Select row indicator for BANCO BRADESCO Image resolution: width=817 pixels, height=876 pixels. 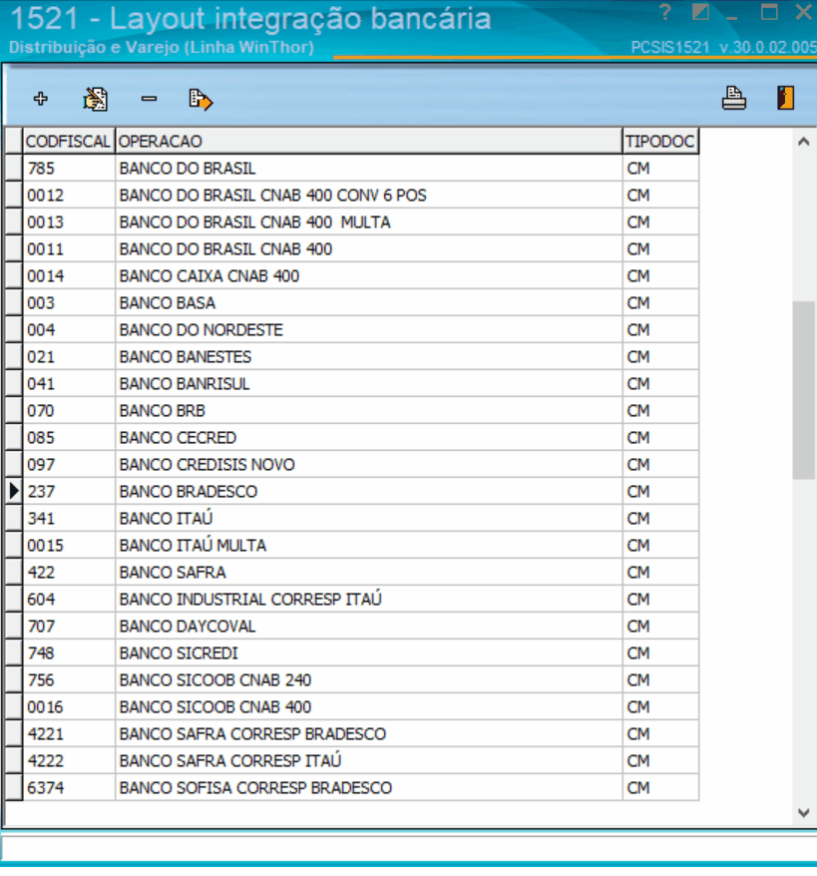tap(14, 491)
